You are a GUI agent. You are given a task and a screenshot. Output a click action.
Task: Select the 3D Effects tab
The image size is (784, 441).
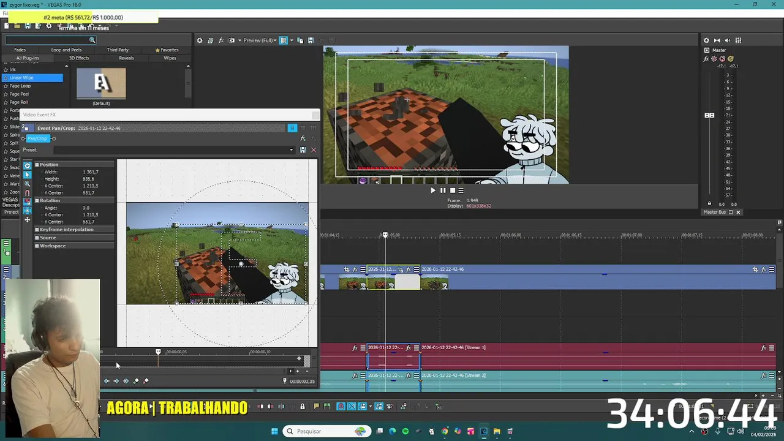click(79, 58)
